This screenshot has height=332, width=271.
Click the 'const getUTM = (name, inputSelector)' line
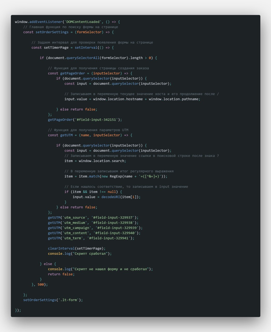90,135
